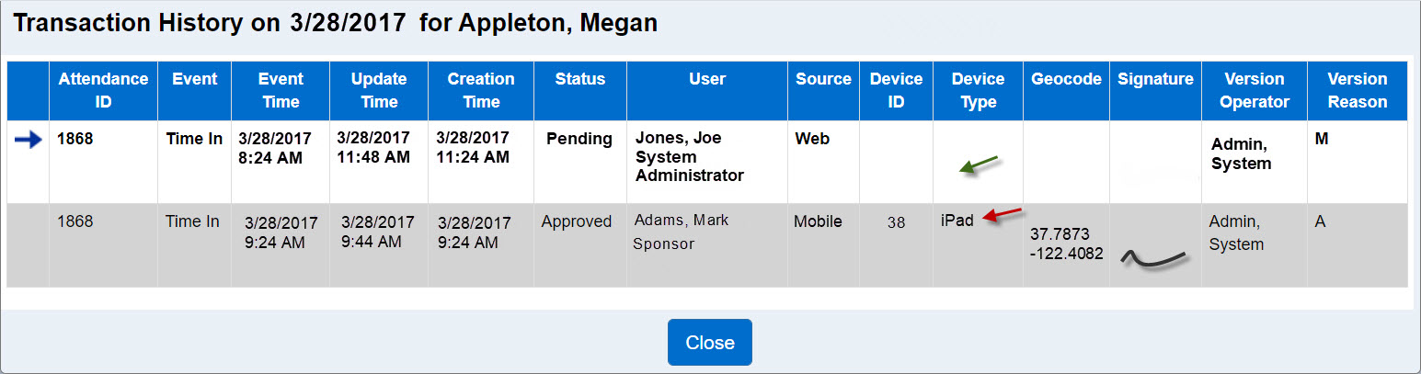This screenshot has width=1421, height=374.
Task: Open the signature scribble image
Action: point(1154,260)
